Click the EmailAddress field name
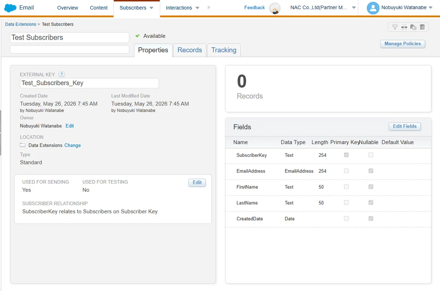 click(251, 171)
